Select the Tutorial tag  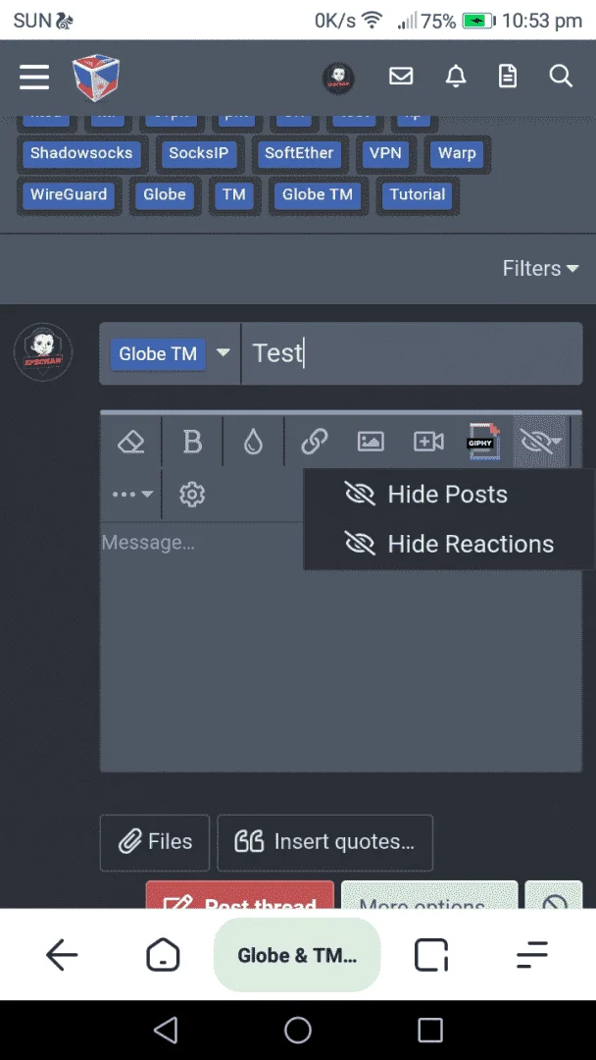418,194
